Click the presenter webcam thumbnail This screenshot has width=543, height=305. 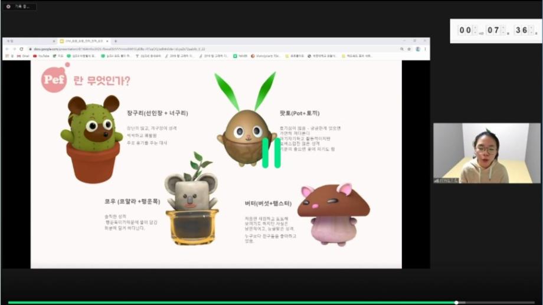click(486, 153)
